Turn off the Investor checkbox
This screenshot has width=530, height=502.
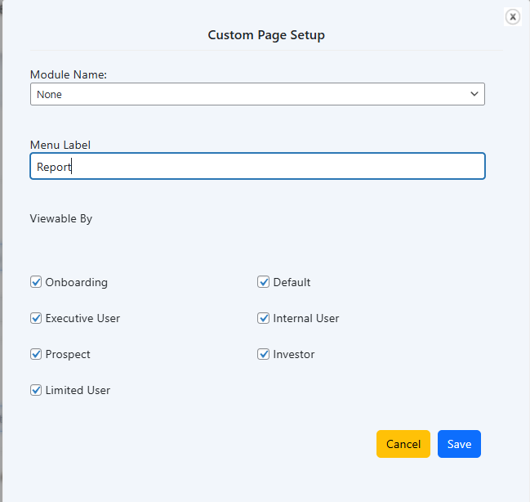tap(264, 354)
